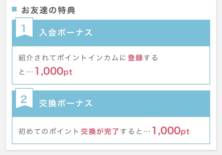The height and width of the screenshot is (155, 222).
Task: Click 1,000pt in the 入会ボーナス card
Action: click(54, 71)
